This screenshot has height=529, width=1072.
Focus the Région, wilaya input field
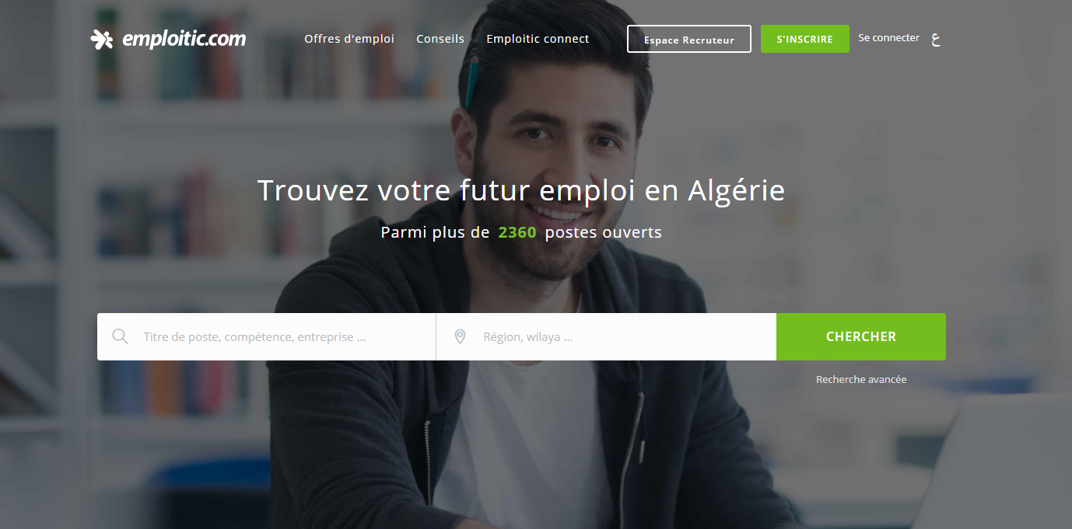pos(606,337)
